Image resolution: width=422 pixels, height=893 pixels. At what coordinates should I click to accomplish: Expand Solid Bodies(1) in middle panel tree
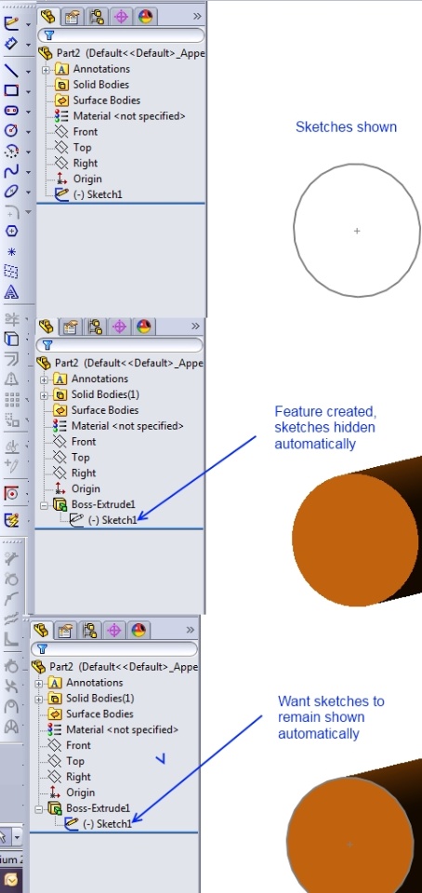[44, 394]
